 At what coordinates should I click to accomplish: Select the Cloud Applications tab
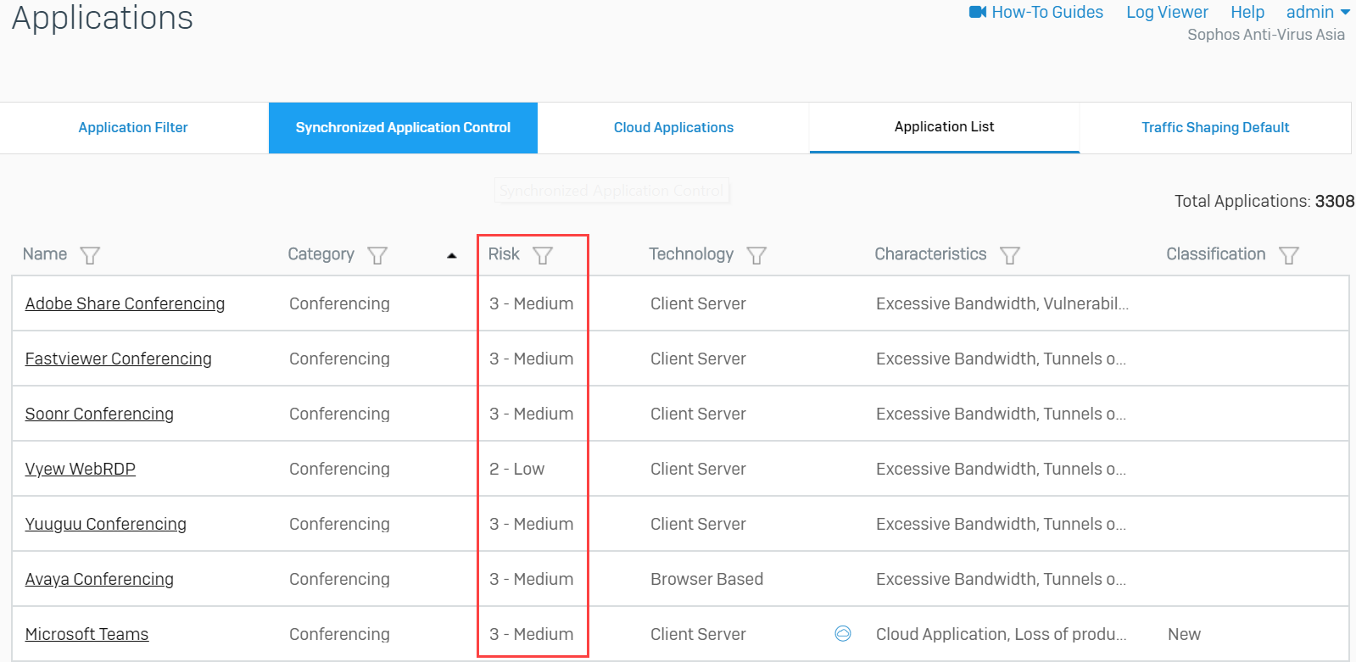673,127
